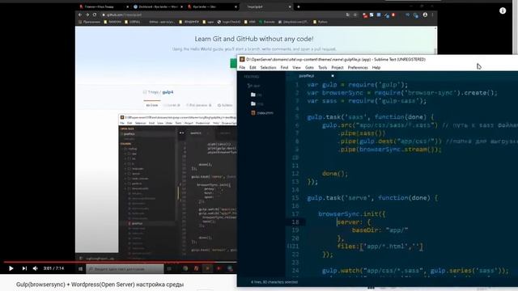The image size is (518, 291).
Task: Click the Windows taskbar search box
Action: click(x=125, y=269)
